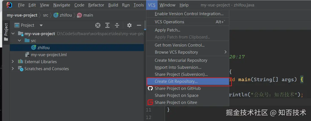This screenshot has height=121, width=311.
Task: Collapse the my-vue-project root node
Action: click(x=13, y=34)
